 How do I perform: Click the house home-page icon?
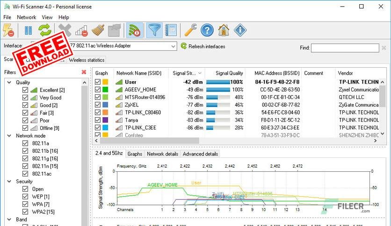[x=224, y=30]
